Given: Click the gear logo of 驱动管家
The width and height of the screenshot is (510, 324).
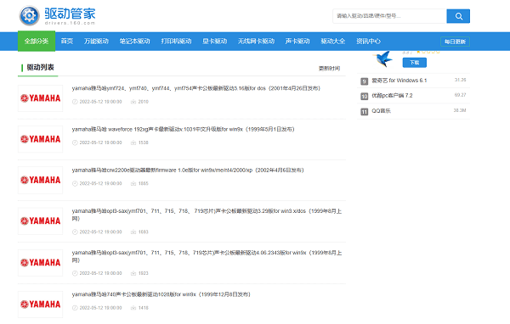Looking at the screenshot, I should [29, 15].
